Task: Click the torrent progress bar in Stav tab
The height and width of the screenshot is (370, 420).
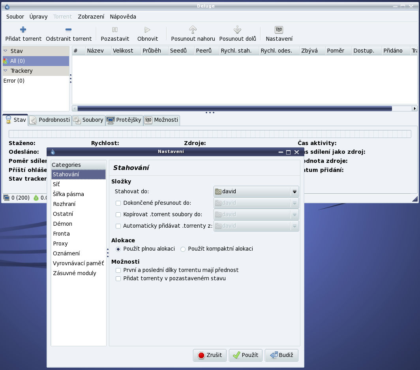Action: [x=210, y=134]
